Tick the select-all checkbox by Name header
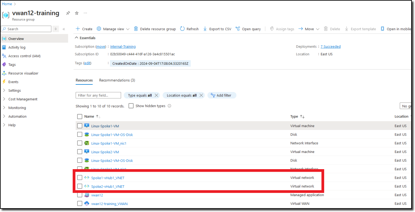This screenshot has height=212, width=415. pos(80,116)
